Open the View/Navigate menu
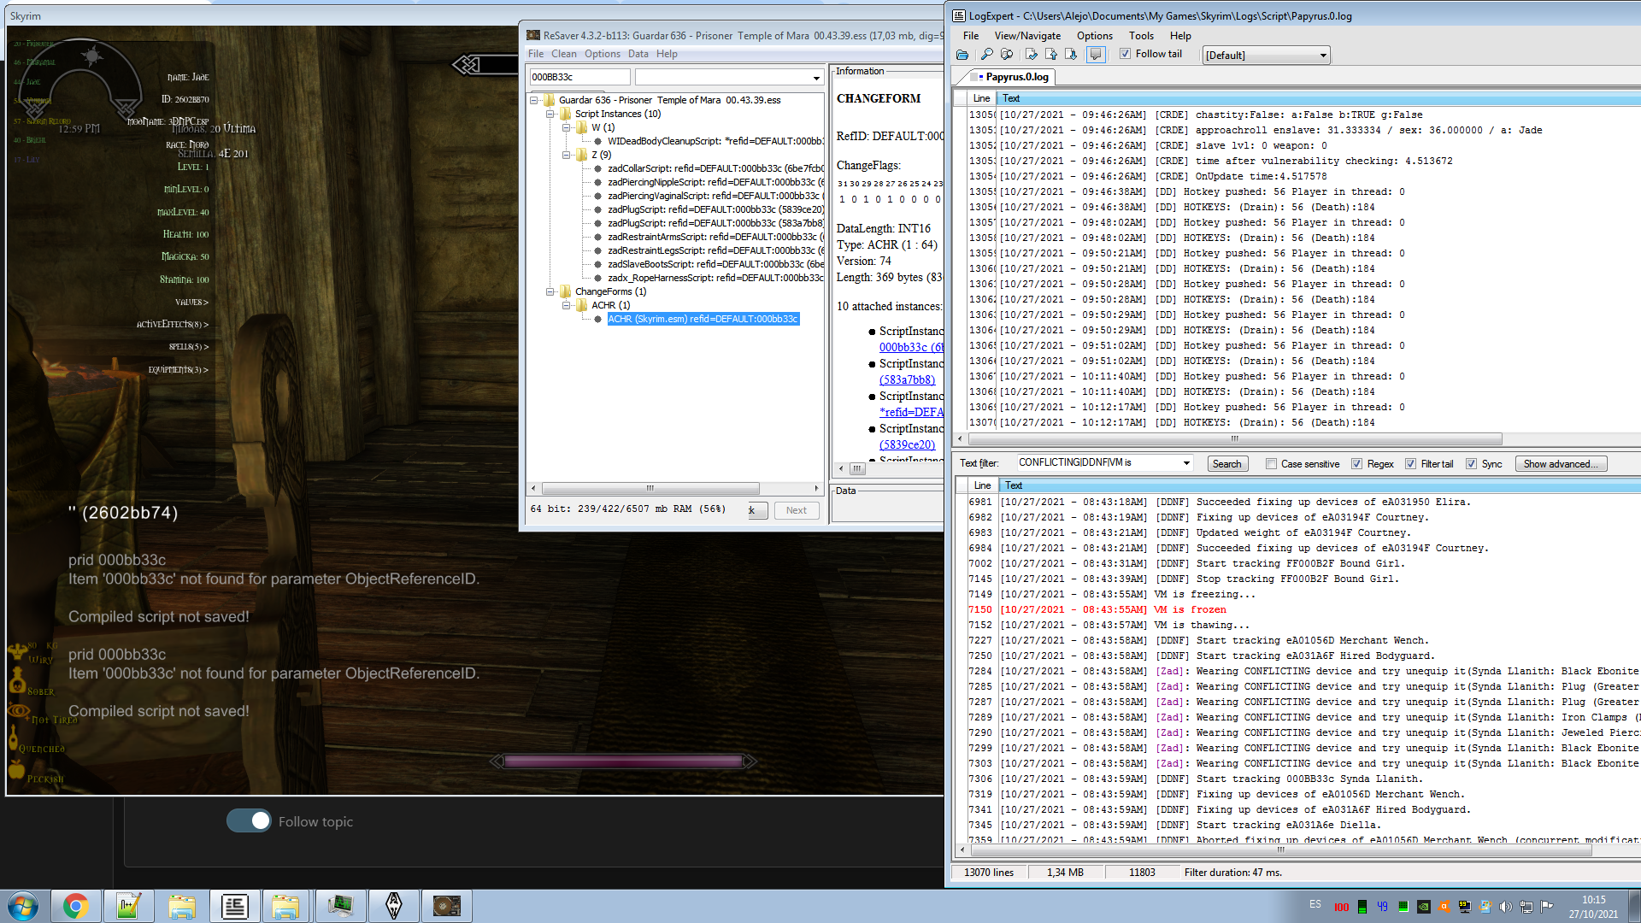Screen dimensions: 1641x923 point(1027,36)
